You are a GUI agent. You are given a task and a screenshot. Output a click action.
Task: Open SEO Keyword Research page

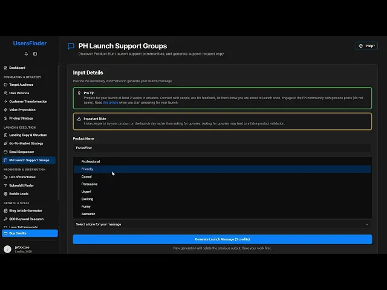tap(28, 219)
